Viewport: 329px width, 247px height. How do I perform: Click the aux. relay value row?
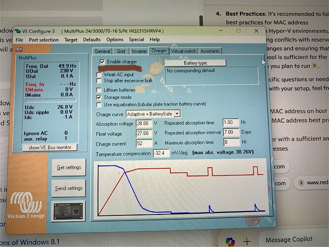[46, 138]
